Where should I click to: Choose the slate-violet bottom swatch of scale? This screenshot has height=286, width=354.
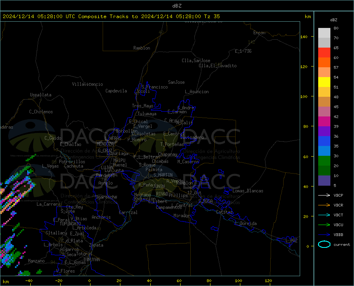324,181
